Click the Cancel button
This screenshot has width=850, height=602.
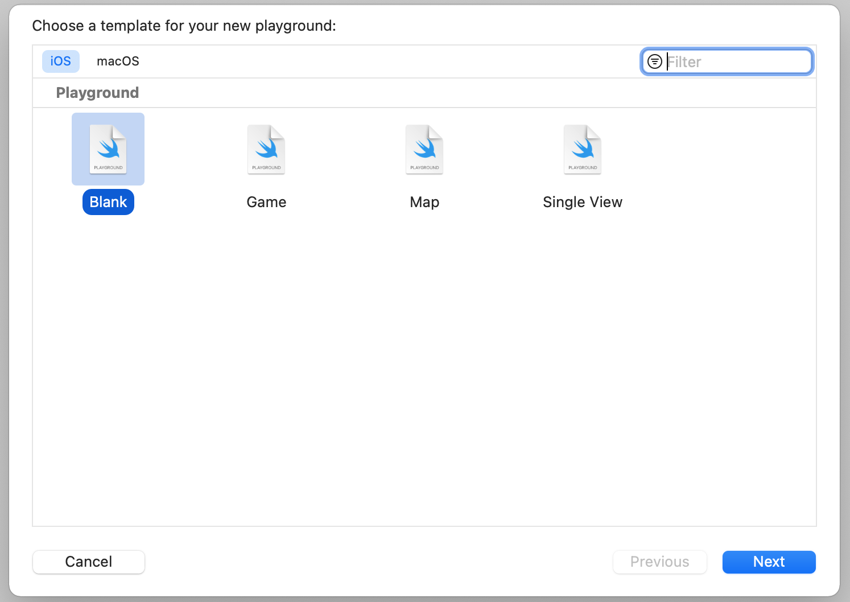pyautogui.click(x=88, y=562)
